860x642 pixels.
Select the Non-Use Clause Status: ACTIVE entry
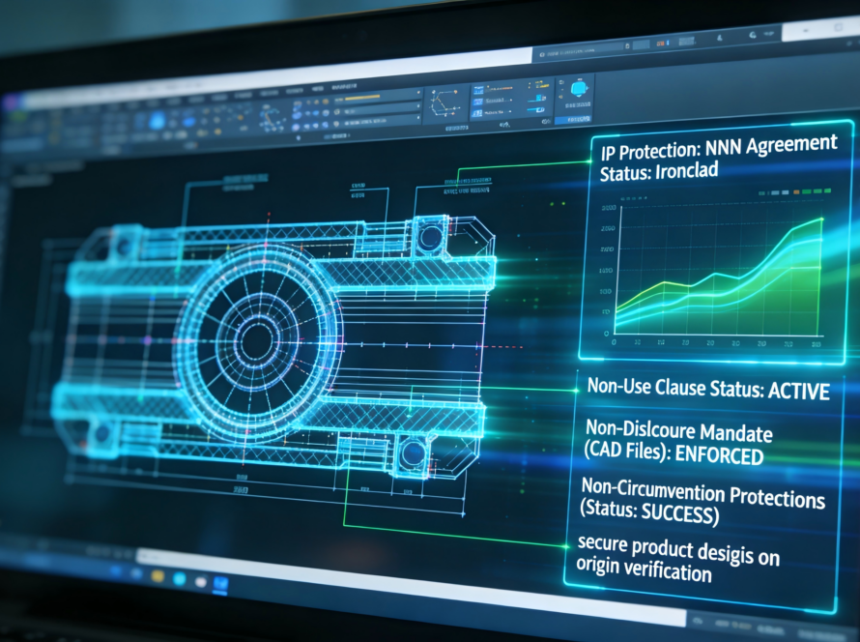click(708, 388)
